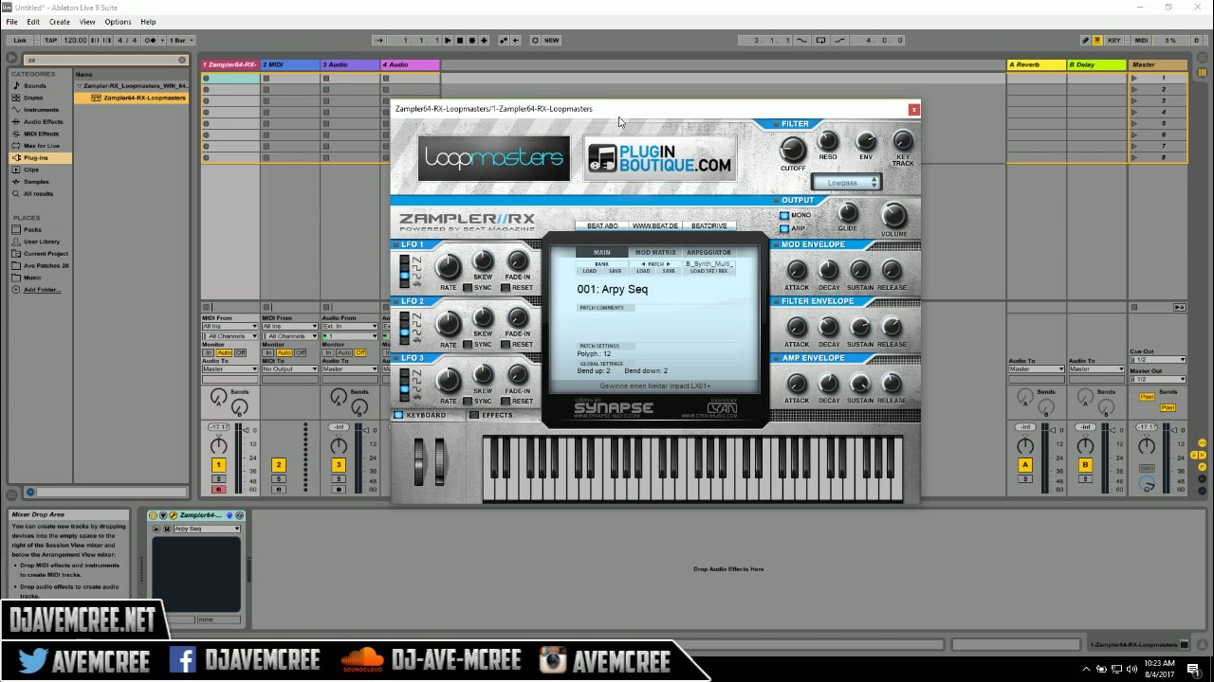
Task: Enable LFO 1 SYNC
Action: click(x=468, y=288)
